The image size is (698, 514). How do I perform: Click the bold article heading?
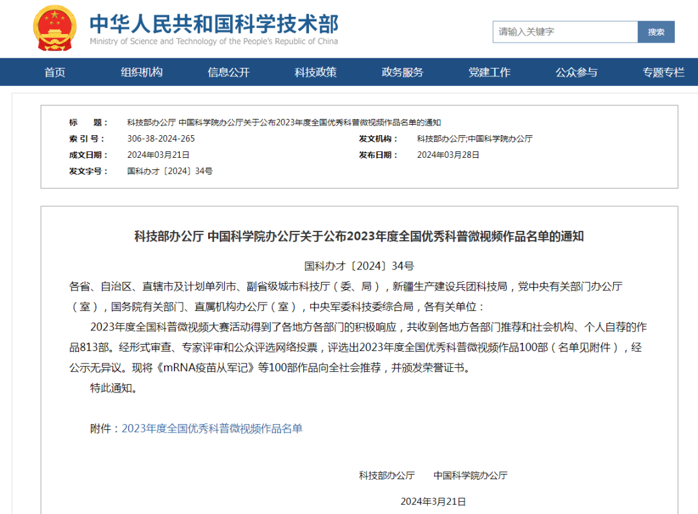pyautogui.click(x=359, y=236)
